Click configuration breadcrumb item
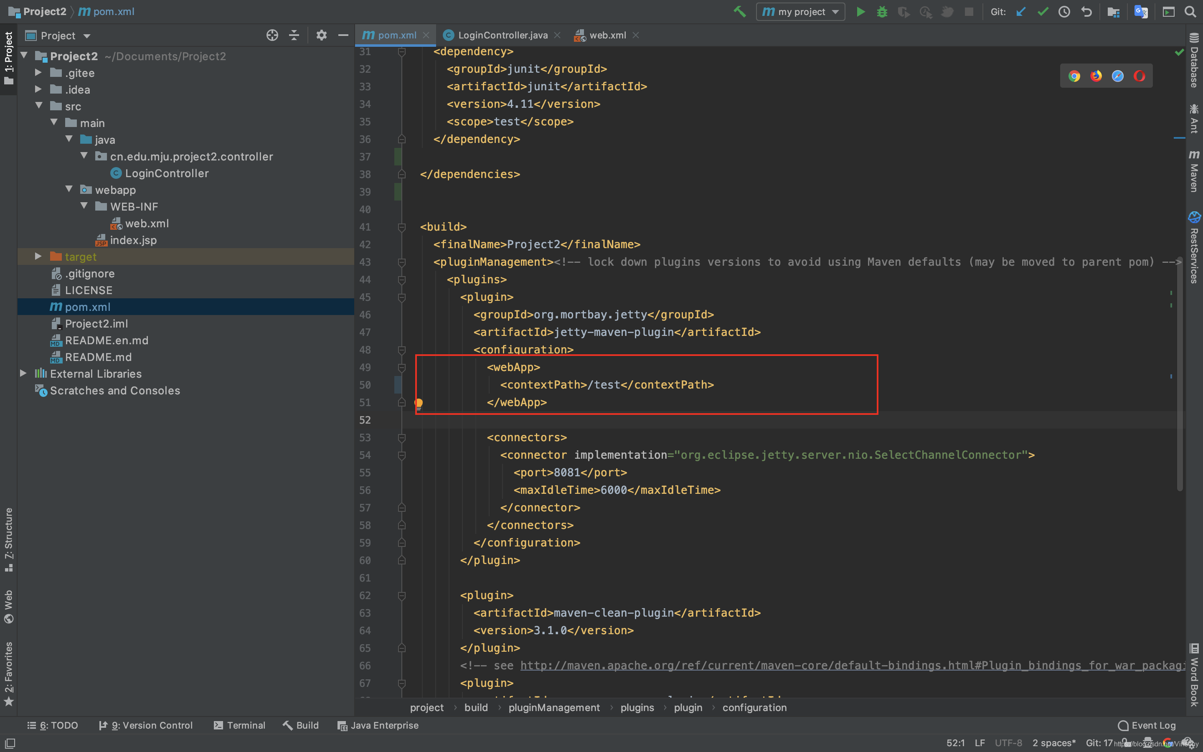 pos(754,708)
